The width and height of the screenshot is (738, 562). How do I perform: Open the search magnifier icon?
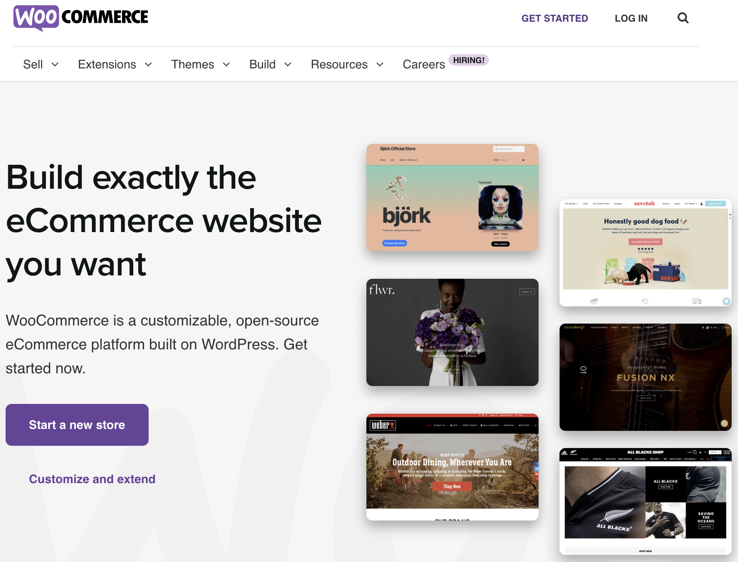pyautogui.click(x=683, y=18)
